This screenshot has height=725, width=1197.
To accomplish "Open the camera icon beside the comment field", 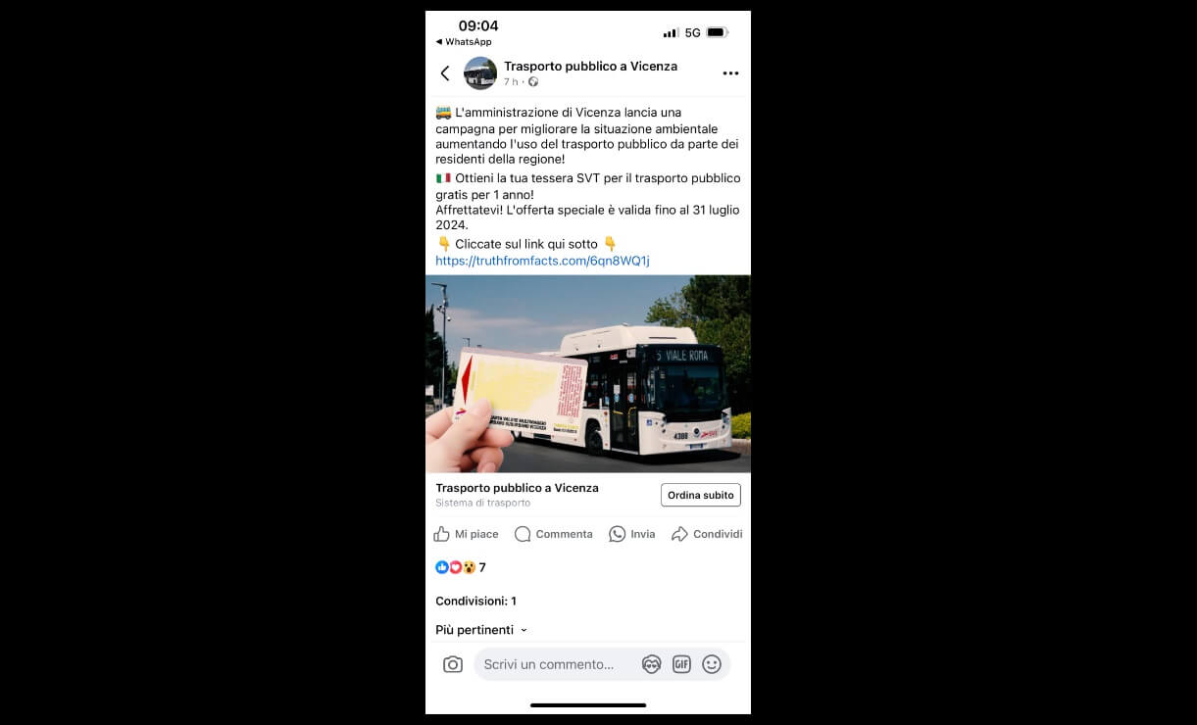I will click(453, 664).
